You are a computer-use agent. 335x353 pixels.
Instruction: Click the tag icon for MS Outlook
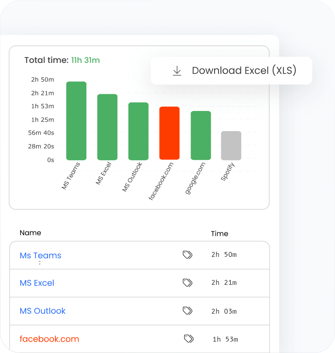tap(188, 311)
